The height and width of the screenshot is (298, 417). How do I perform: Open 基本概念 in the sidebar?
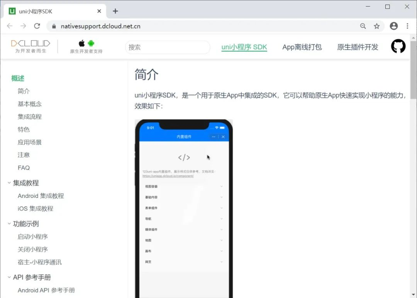coord(29,104)
